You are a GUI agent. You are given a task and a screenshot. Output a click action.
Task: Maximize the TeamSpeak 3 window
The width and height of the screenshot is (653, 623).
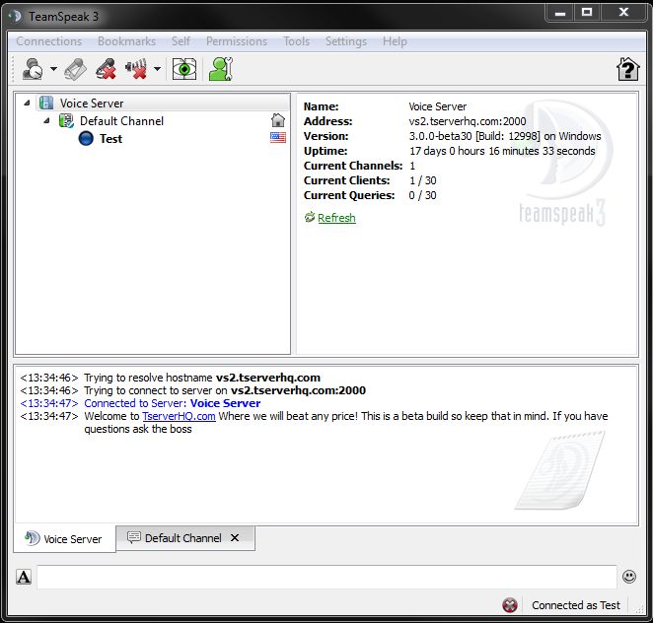pos(587,13)
